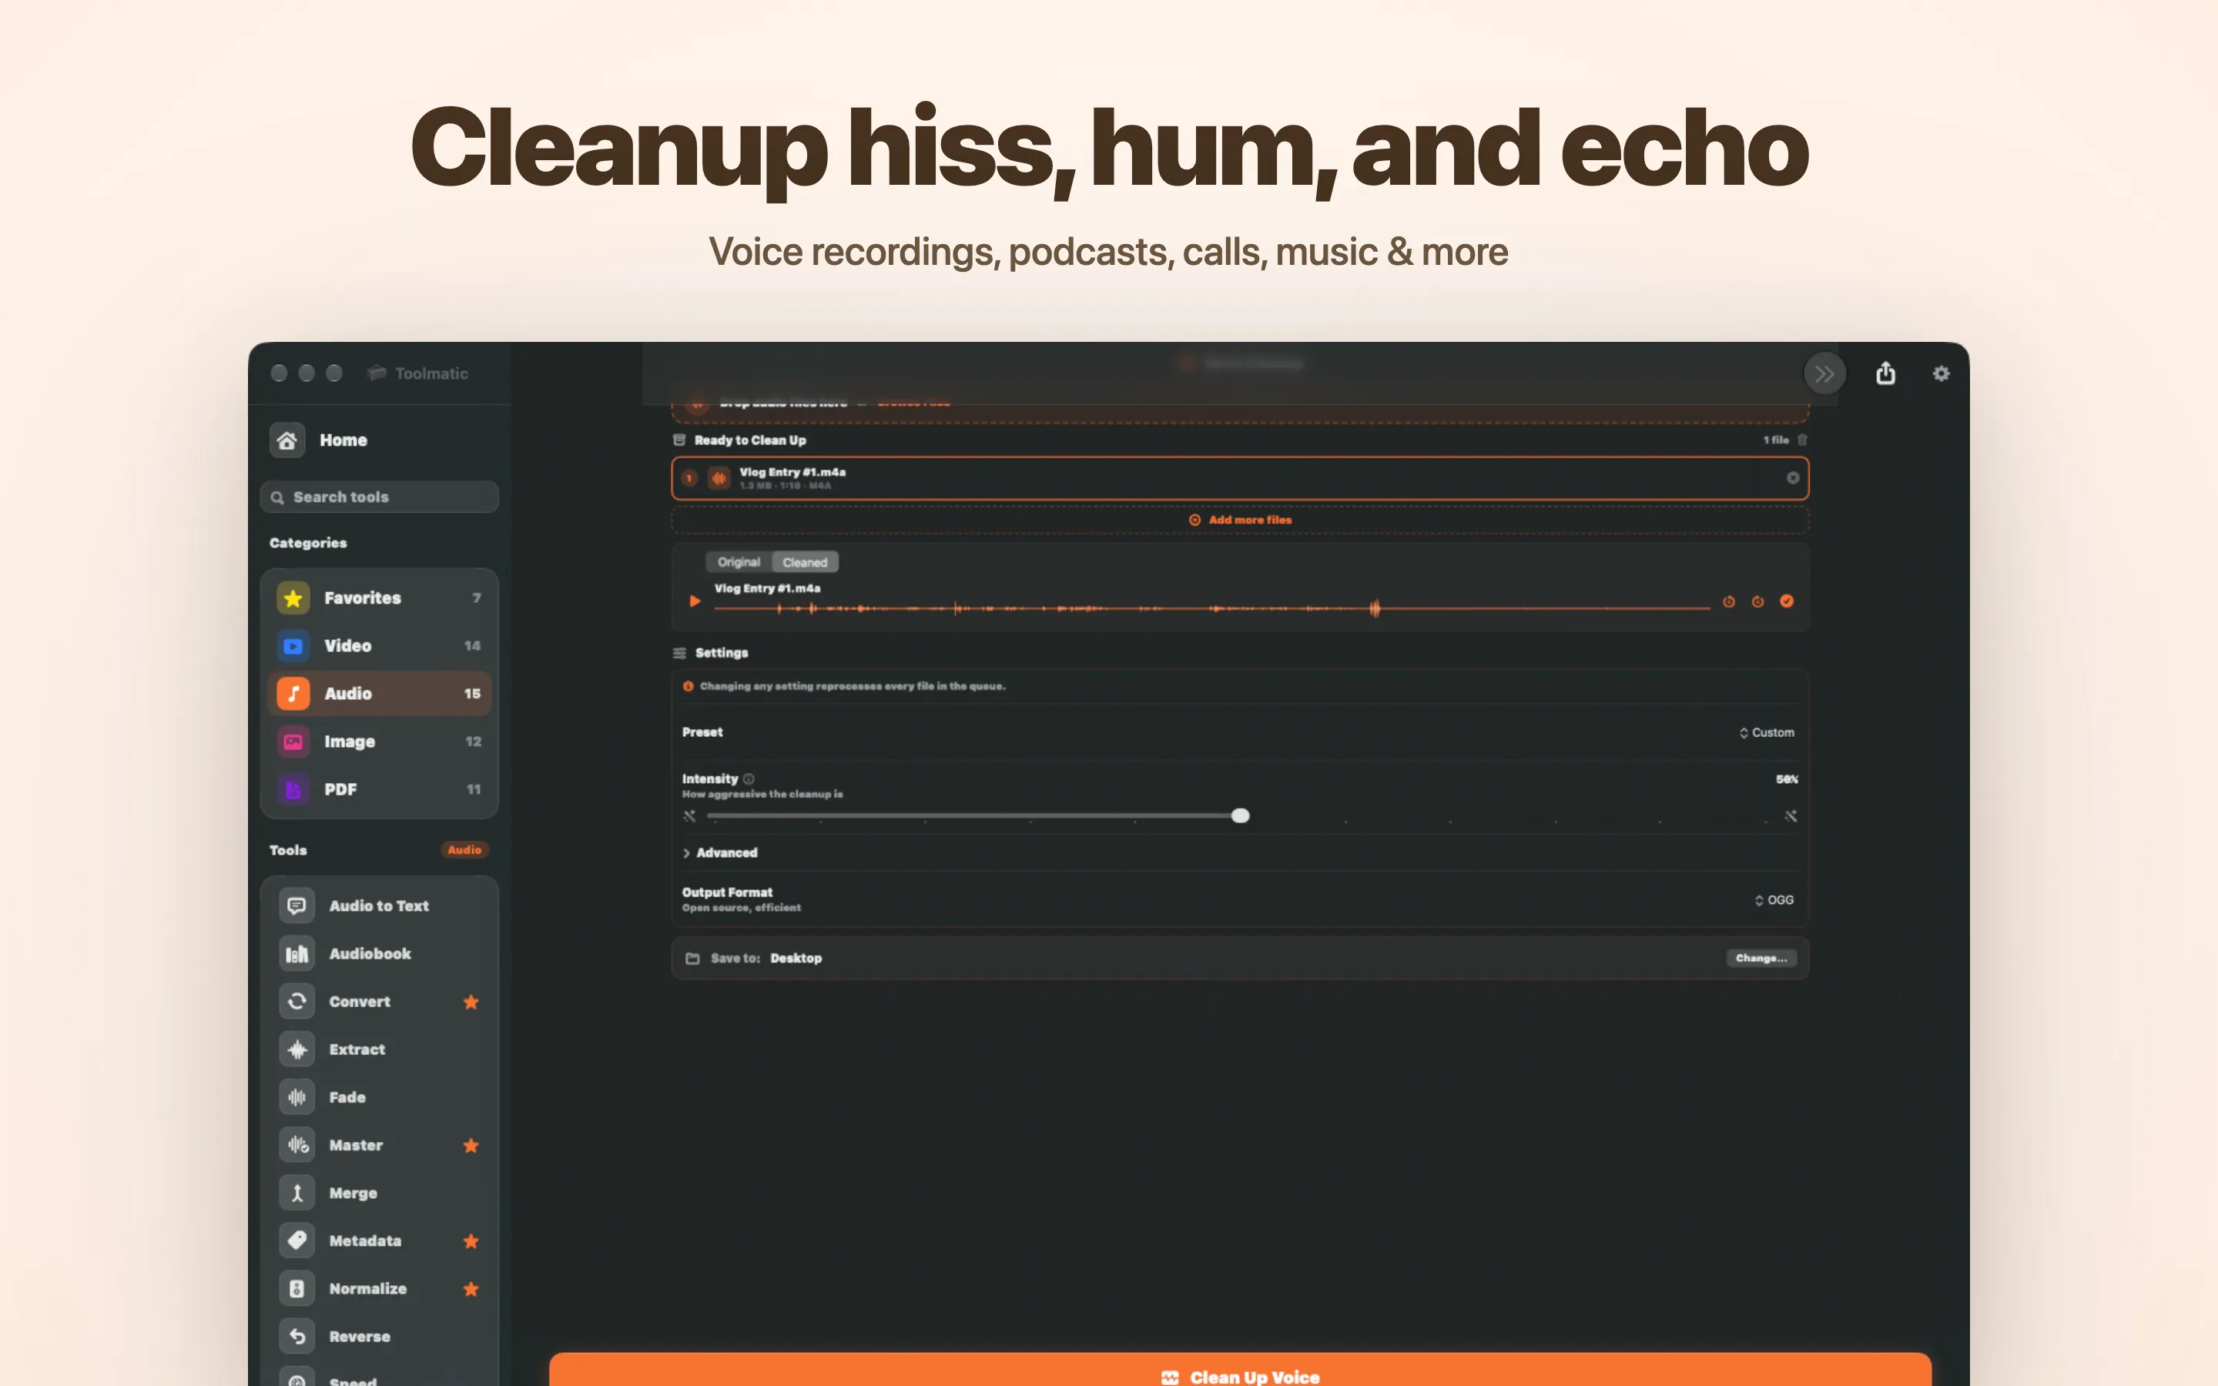
Task: Open the Extract tool
Action: 379,1050
